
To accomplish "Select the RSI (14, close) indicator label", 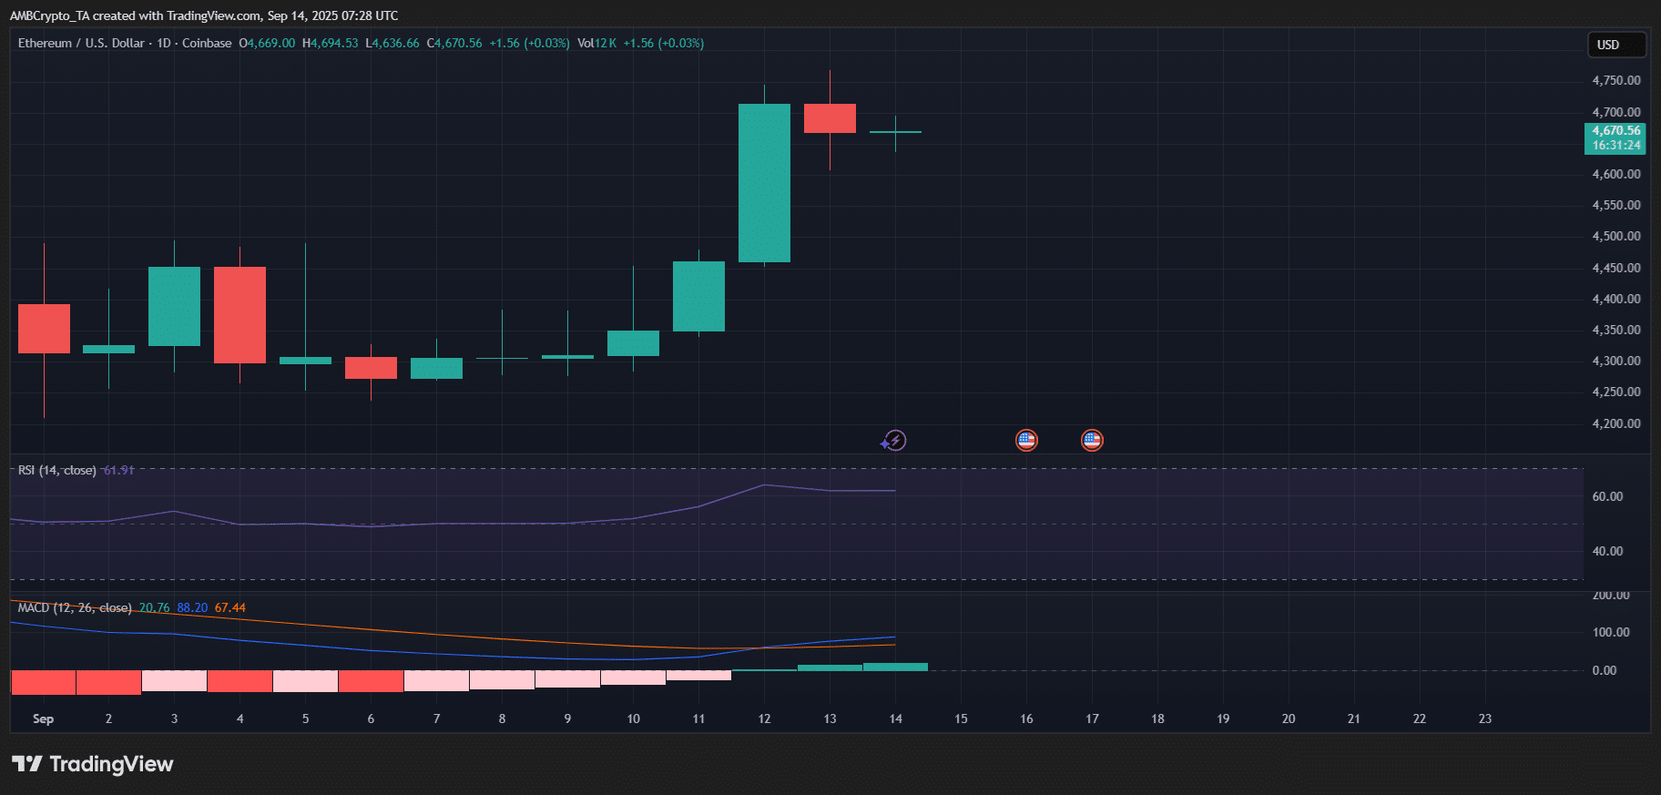I will tap(56, 471).
